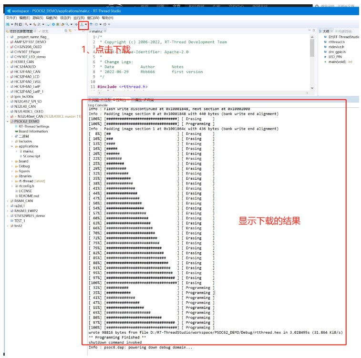Click the blue gear settings toolbar icon
This screenshot has width=361, height=358.
(x=53, y=24)
